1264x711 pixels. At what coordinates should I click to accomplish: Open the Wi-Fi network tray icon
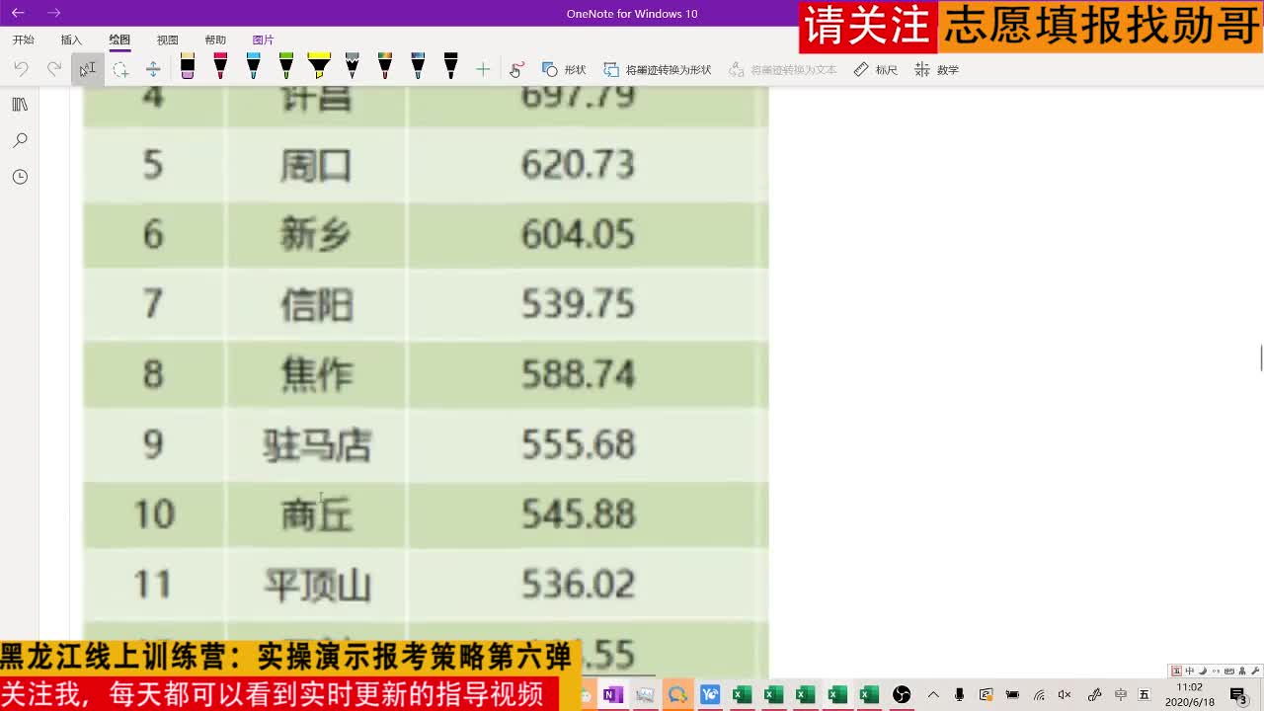pyautogui.click(x=1039, y=695)
